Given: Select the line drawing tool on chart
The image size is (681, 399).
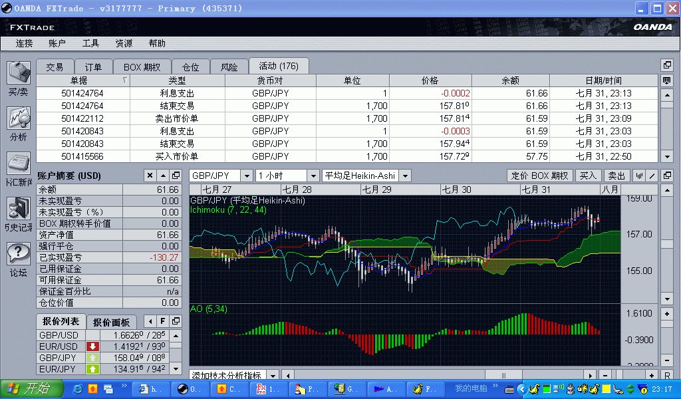Looking at the screenshot, I should (652, 176).
